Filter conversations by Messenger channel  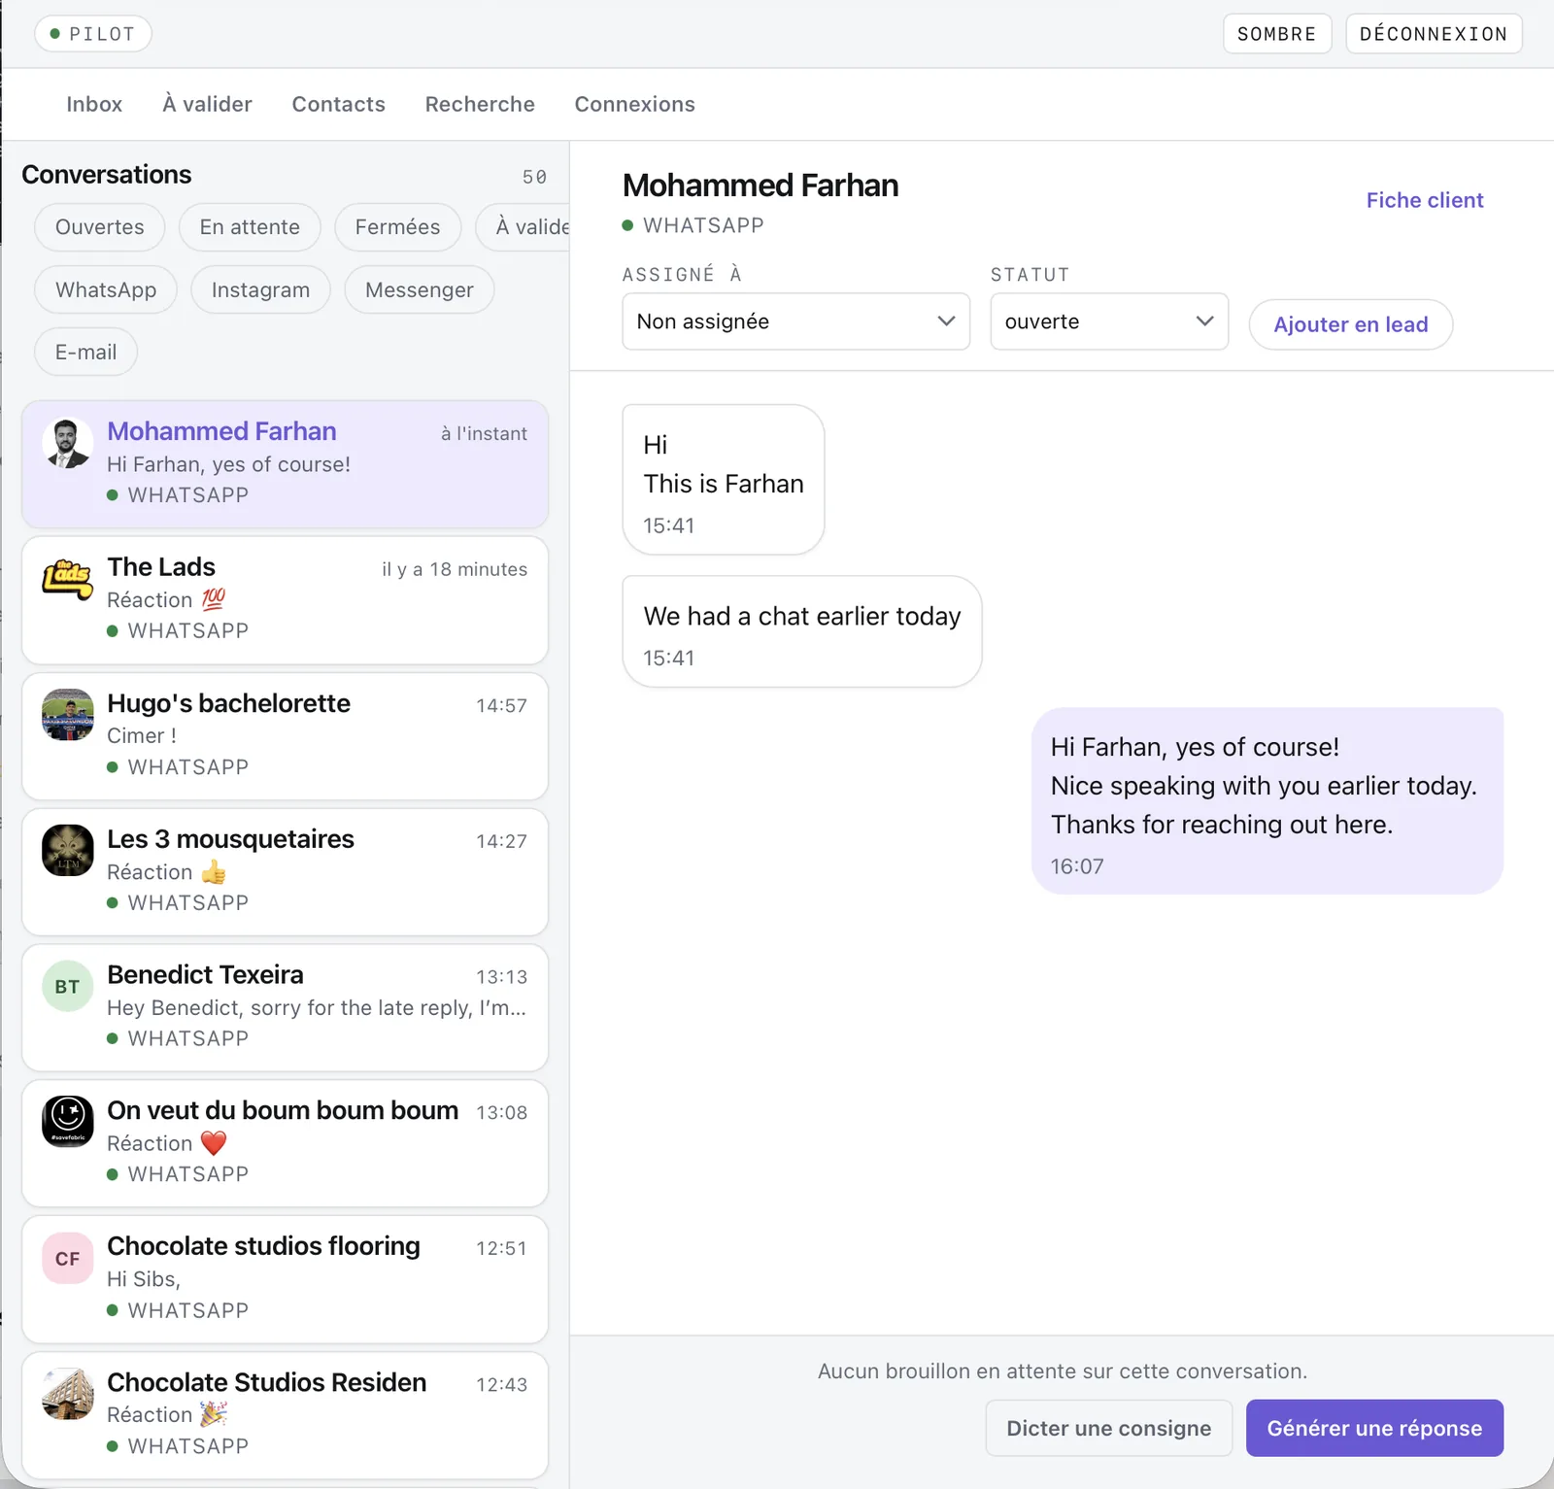420,289
